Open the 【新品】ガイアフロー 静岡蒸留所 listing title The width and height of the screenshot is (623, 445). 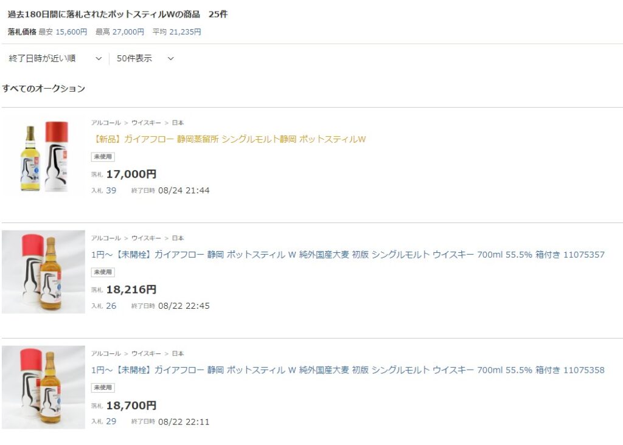[229, 139]
